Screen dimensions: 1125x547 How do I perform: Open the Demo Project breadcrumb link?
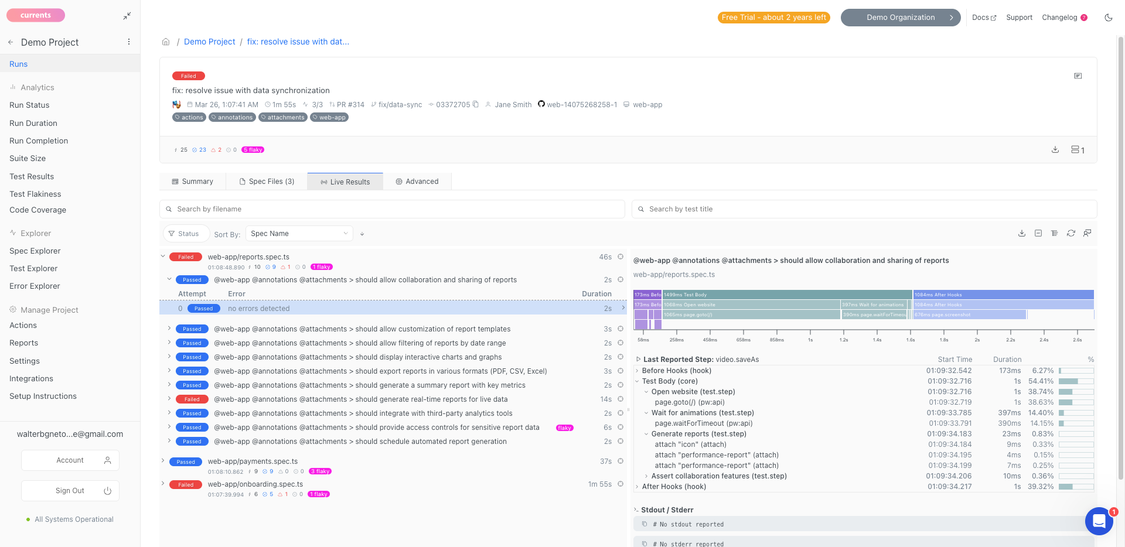pyautogui.click(x=209, y=42)
